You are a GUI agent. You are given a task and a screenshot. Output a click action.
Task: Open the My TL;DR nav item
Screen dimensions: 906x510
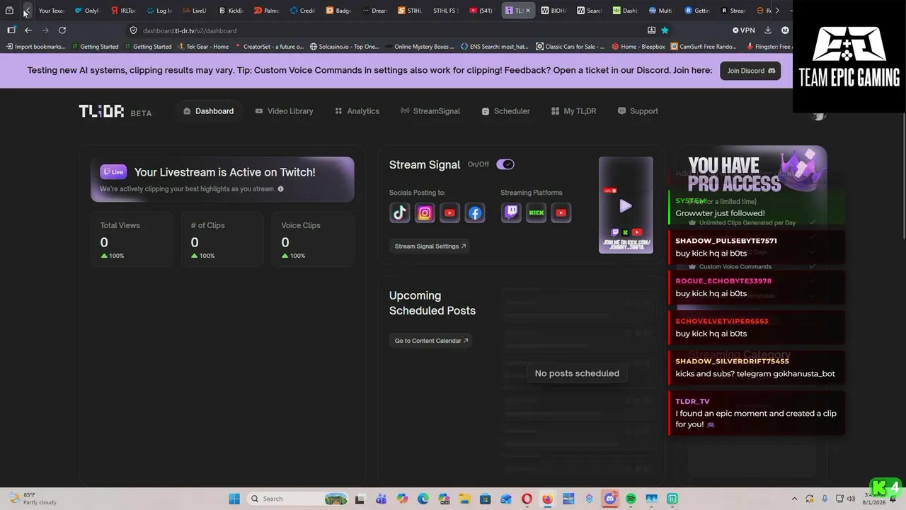point(573,111)
